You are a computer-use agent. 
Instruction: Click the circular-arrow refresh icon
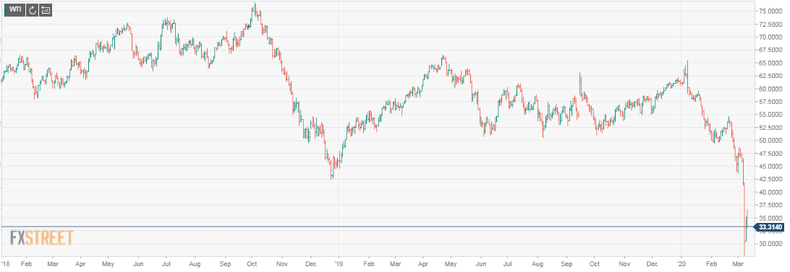33,10
